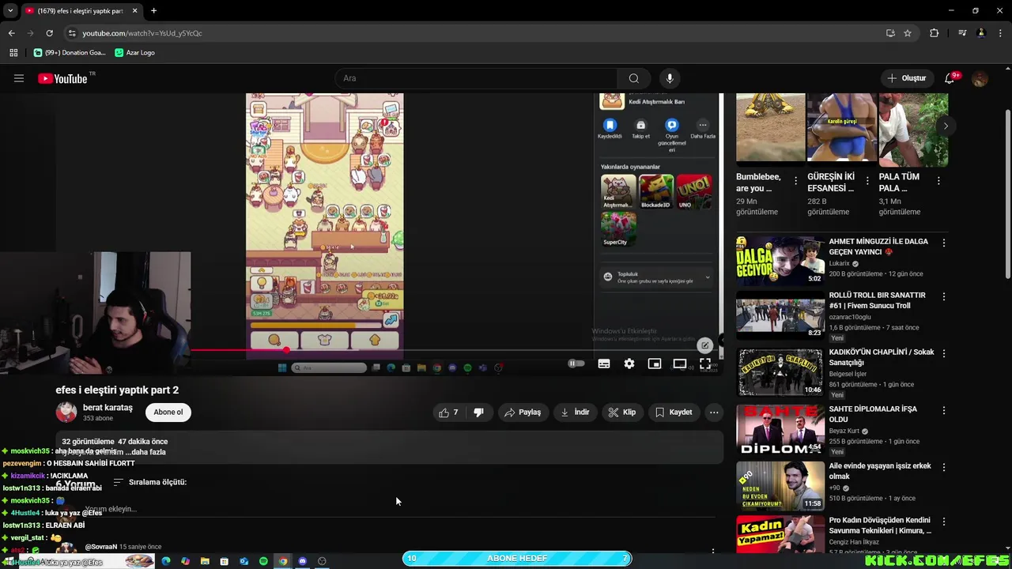Open options for AHMET MİNGUZZİ video
The height and width of the screenshot is (569, 1012).
point(944,243)
